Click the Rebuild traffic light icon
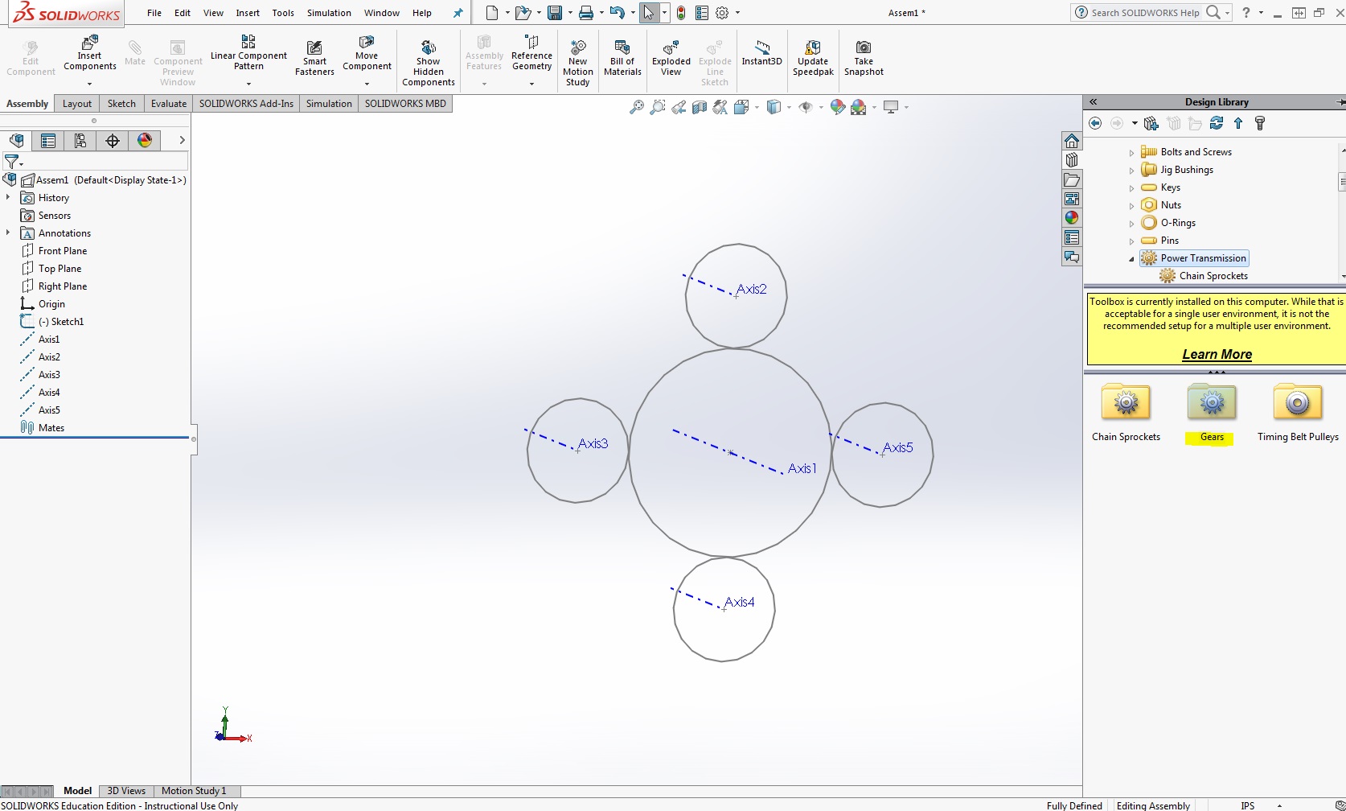The image size is (1346, 811). (681, 13)
